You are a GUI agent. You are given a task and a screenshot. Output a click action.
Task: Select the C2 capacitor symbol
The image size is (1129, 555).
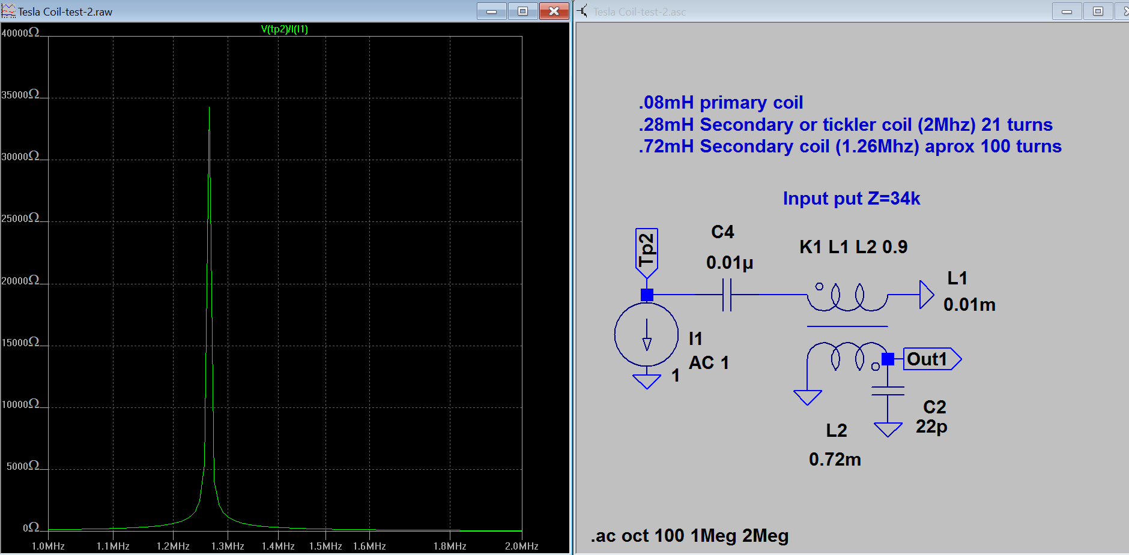point(888,391)
